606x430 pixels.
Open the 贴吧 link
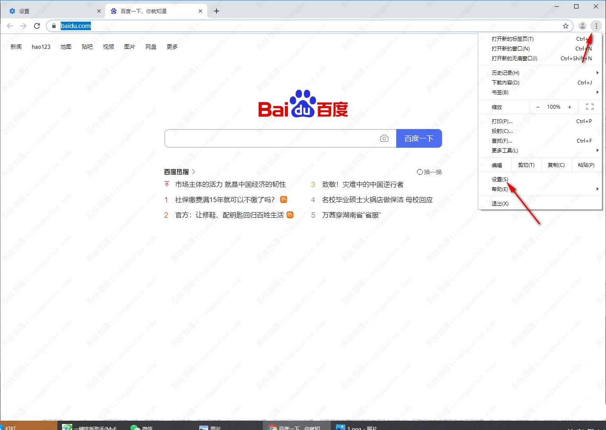click(87, 47)
